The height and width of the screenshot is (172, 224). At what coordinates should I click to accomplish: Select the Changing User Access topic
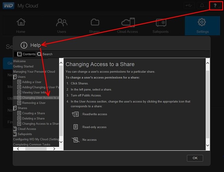pyautogui.click(x=40, y=98)
